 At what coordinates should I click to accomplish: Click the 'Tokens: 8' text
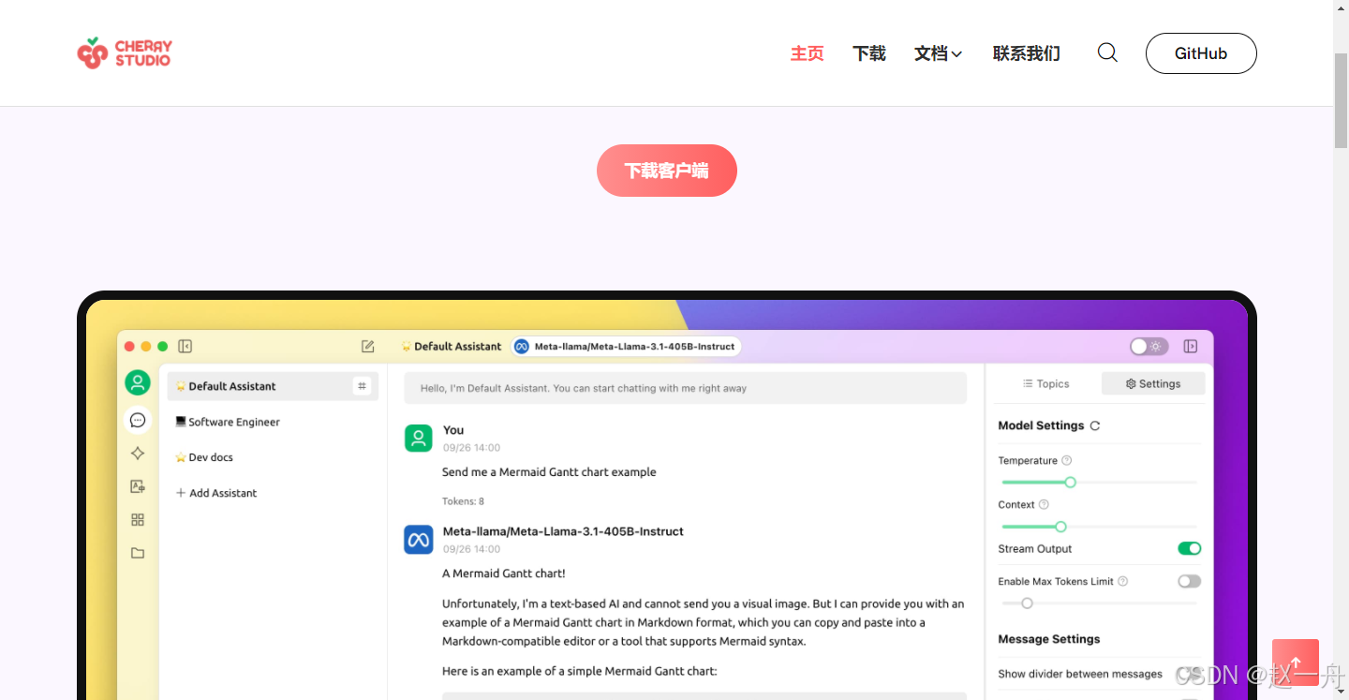[x=463, y=501]
